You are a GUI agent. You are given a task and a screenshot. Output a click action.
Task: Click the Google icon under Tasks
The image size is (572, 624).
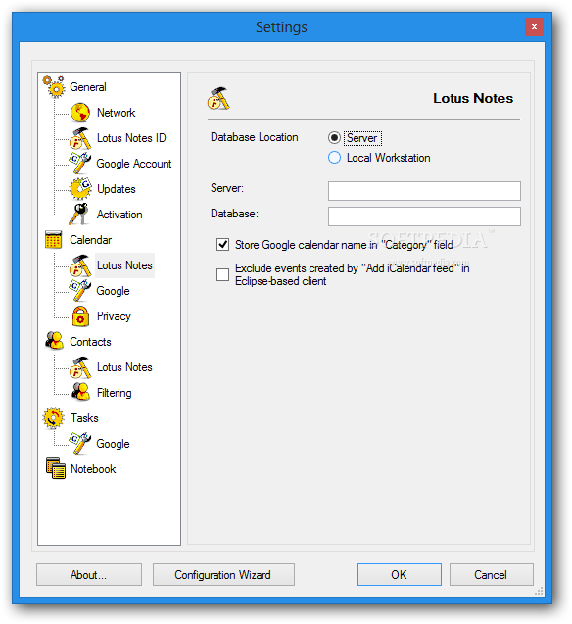[80, 444]
